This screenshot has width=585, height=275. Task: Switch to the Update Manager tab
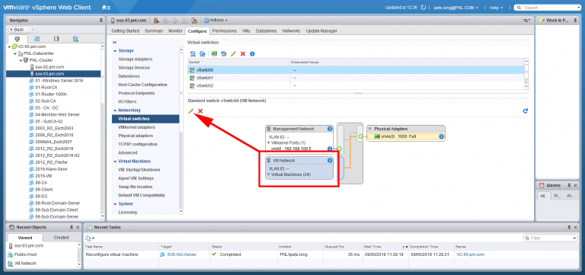click(x=321, y=31)
